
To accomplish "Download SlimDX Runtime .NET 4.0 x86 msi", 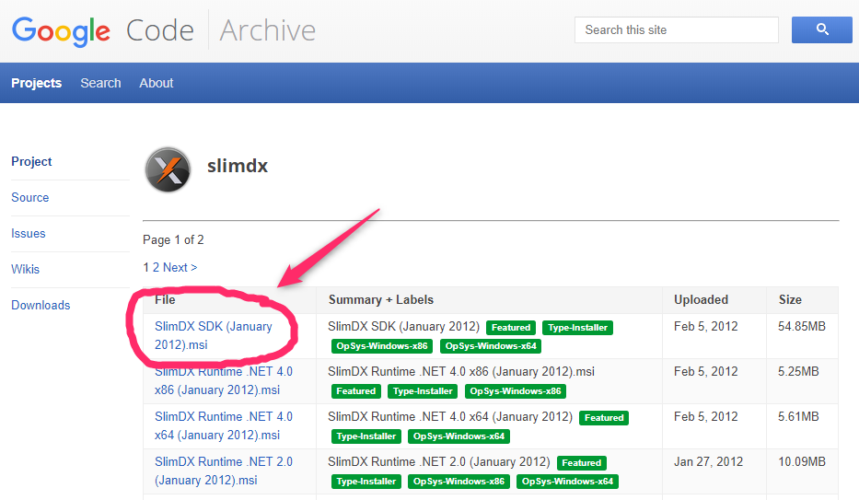I will [224, 380].
